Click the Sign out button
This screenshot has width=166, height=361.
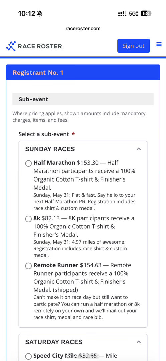coord(133,46)
